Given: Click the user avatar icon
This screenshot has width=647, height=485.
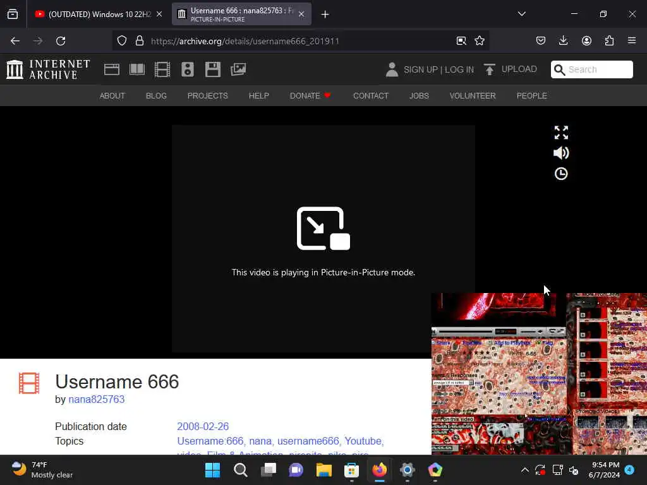Looking at the screenshot, I should tap(392, 69).
